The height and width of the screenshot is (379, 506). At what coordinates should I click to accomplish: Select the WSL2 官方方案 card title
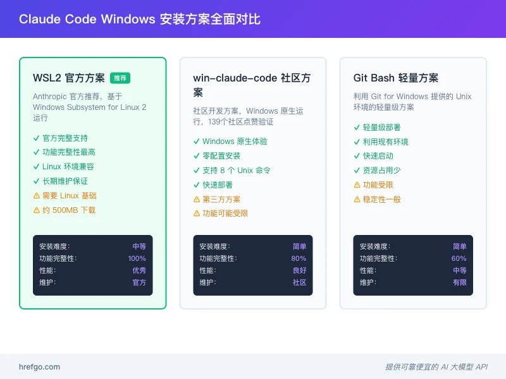69,78
